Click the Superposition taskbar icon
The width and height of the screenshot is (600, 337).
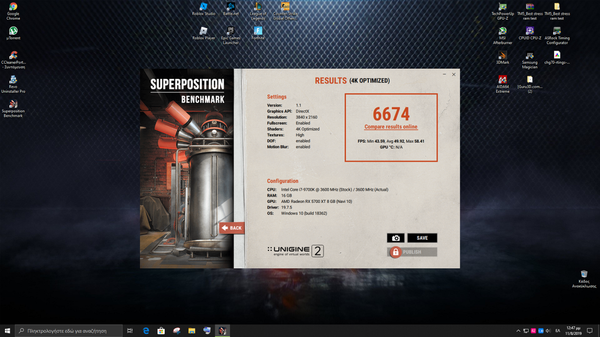[x=222, y=330]
